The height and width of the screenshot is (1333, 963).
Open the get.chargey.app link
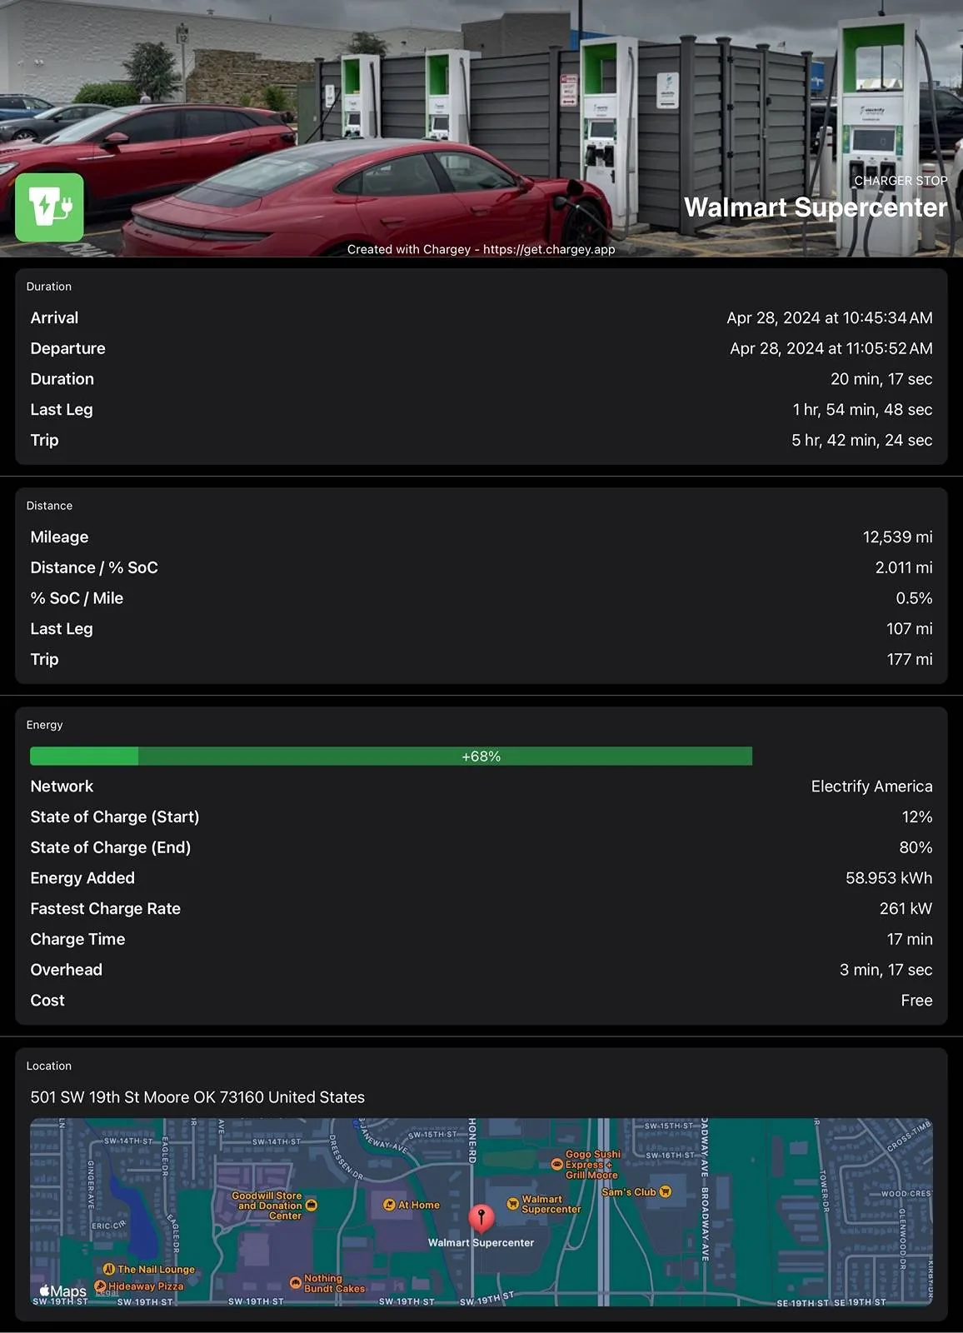click(549, 249)
